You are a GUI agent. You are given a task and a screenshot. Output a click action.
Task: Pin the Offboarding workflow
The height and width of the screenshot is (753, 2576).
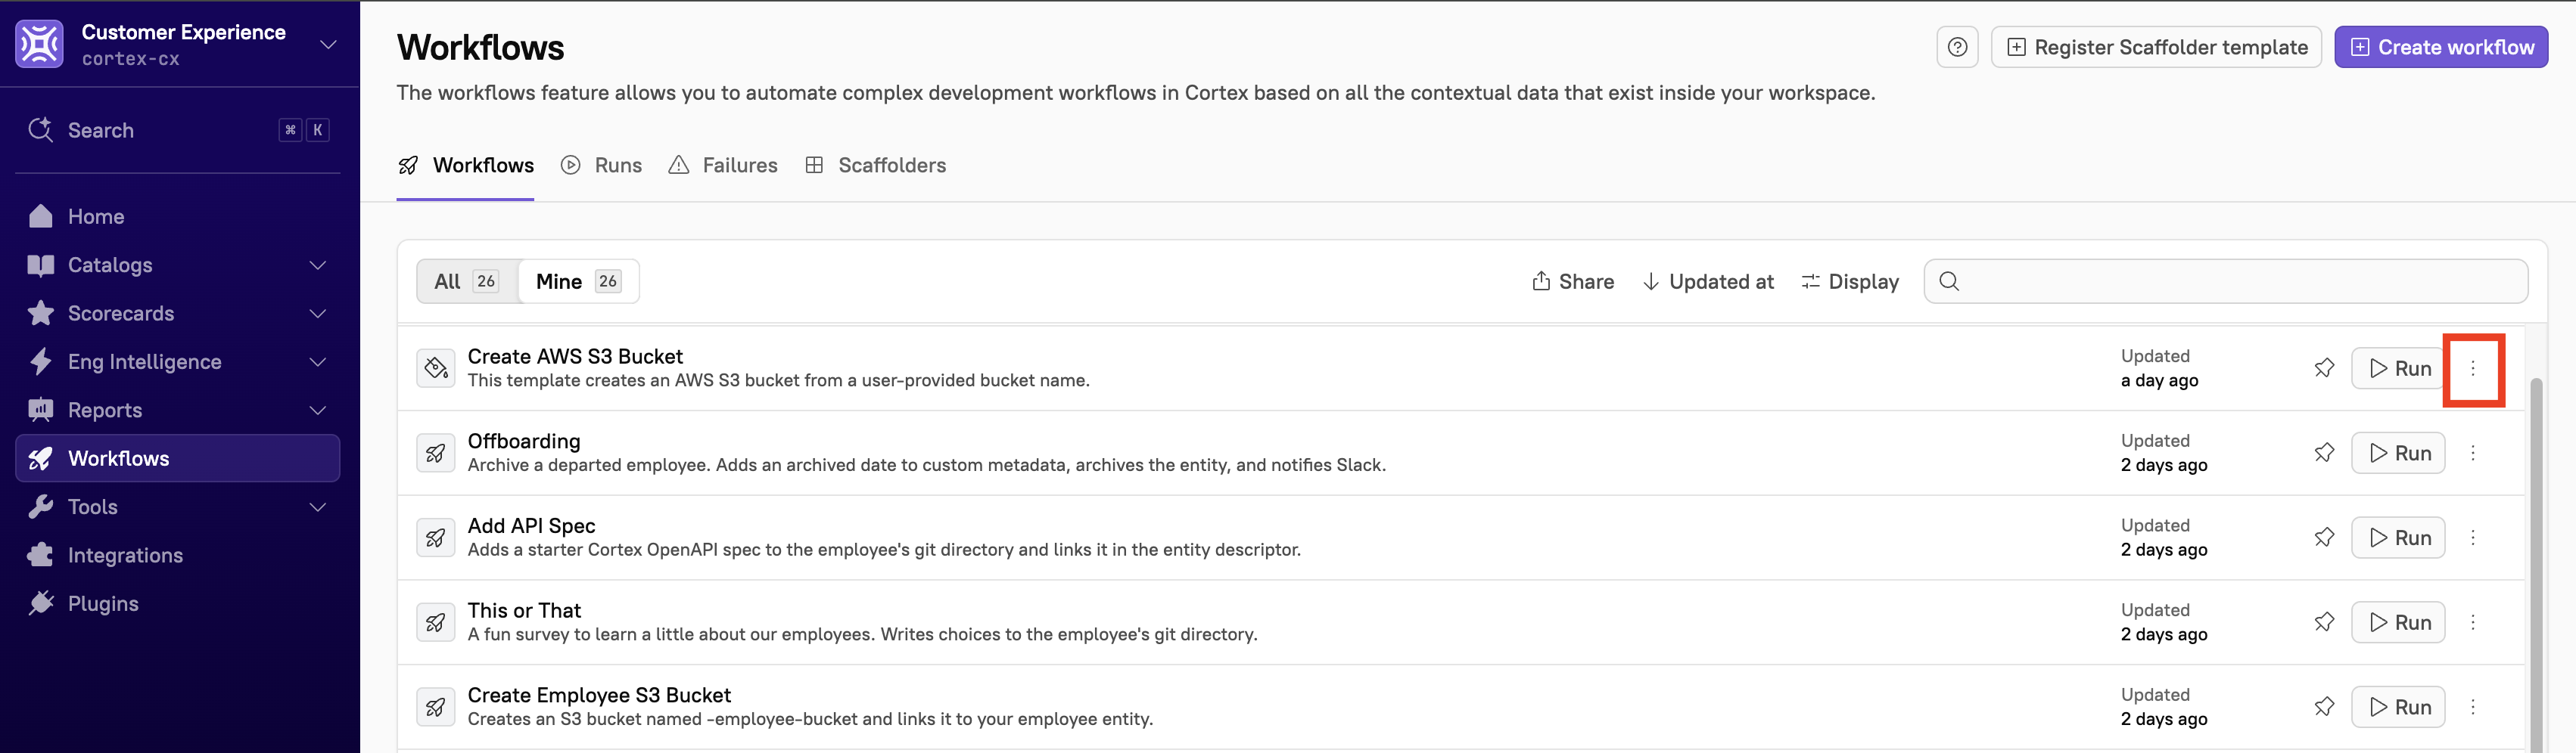[2324, 454]
